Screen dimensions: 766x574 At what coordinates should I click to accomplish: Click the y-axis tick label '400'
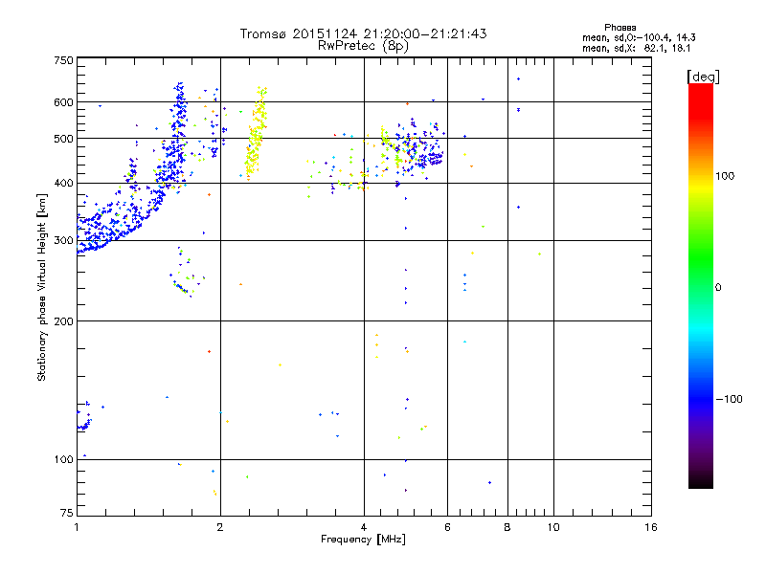point(63,183)
